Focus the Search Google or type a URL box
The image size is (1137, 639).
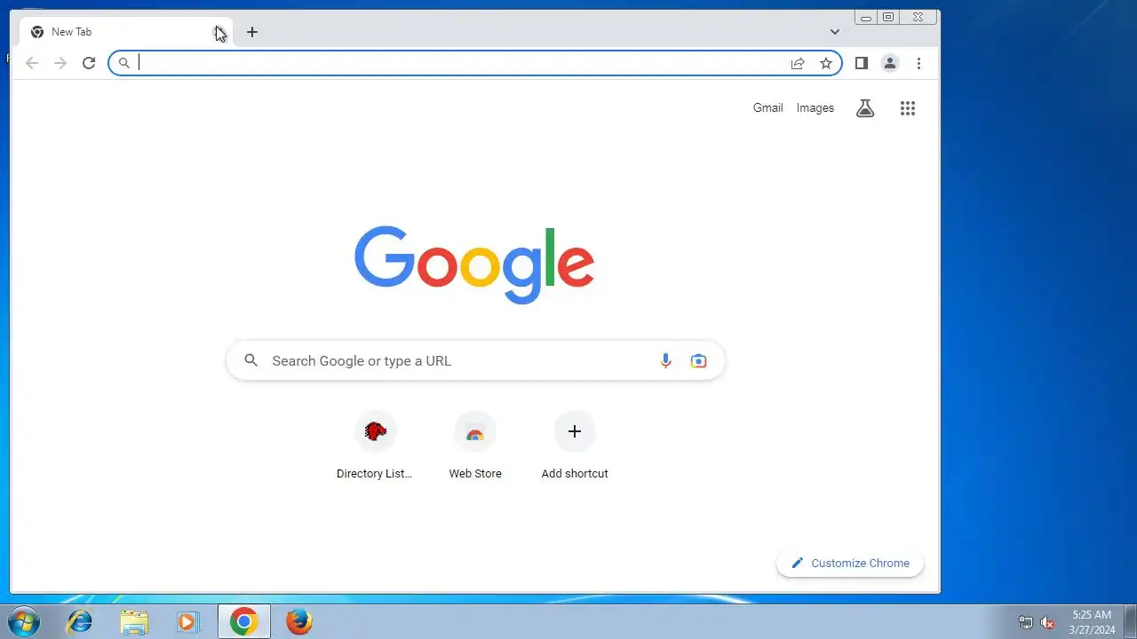click(475, 360)
